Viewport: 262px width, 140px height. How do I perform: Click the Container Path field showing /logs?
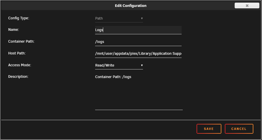[138, 42]
